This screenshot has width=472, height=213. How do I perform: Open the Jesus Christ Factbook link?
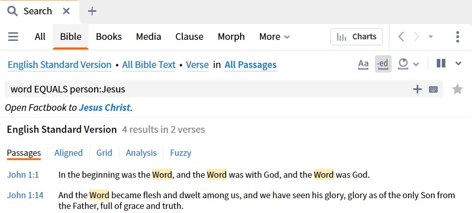click(x=104, y=108)
